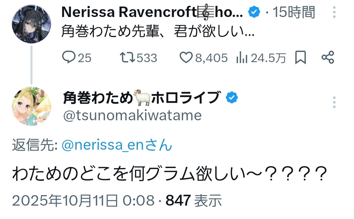
Task: Click the 847 表示 view count
Action: 194,200
